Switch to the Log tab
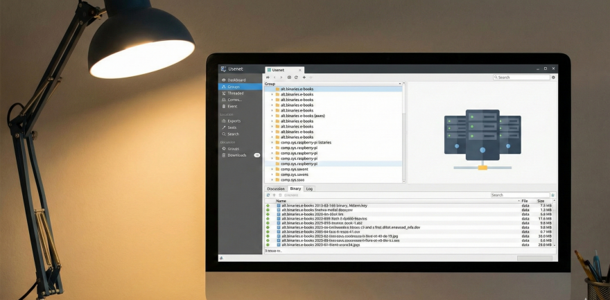610x300 pixels. pyautogui.click(x=309, y=188)
